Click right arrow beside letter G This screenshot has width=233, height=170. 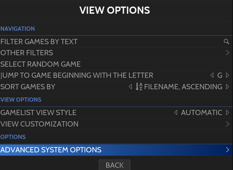[x=228, y=76]
